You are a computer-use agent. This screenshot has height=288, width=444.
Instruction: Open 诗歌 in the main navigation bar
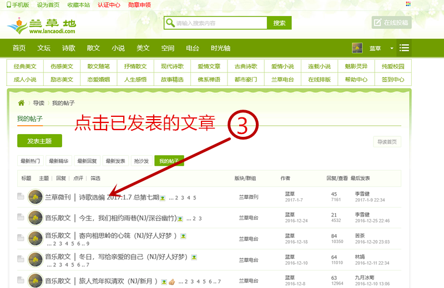tap(69, 48)
